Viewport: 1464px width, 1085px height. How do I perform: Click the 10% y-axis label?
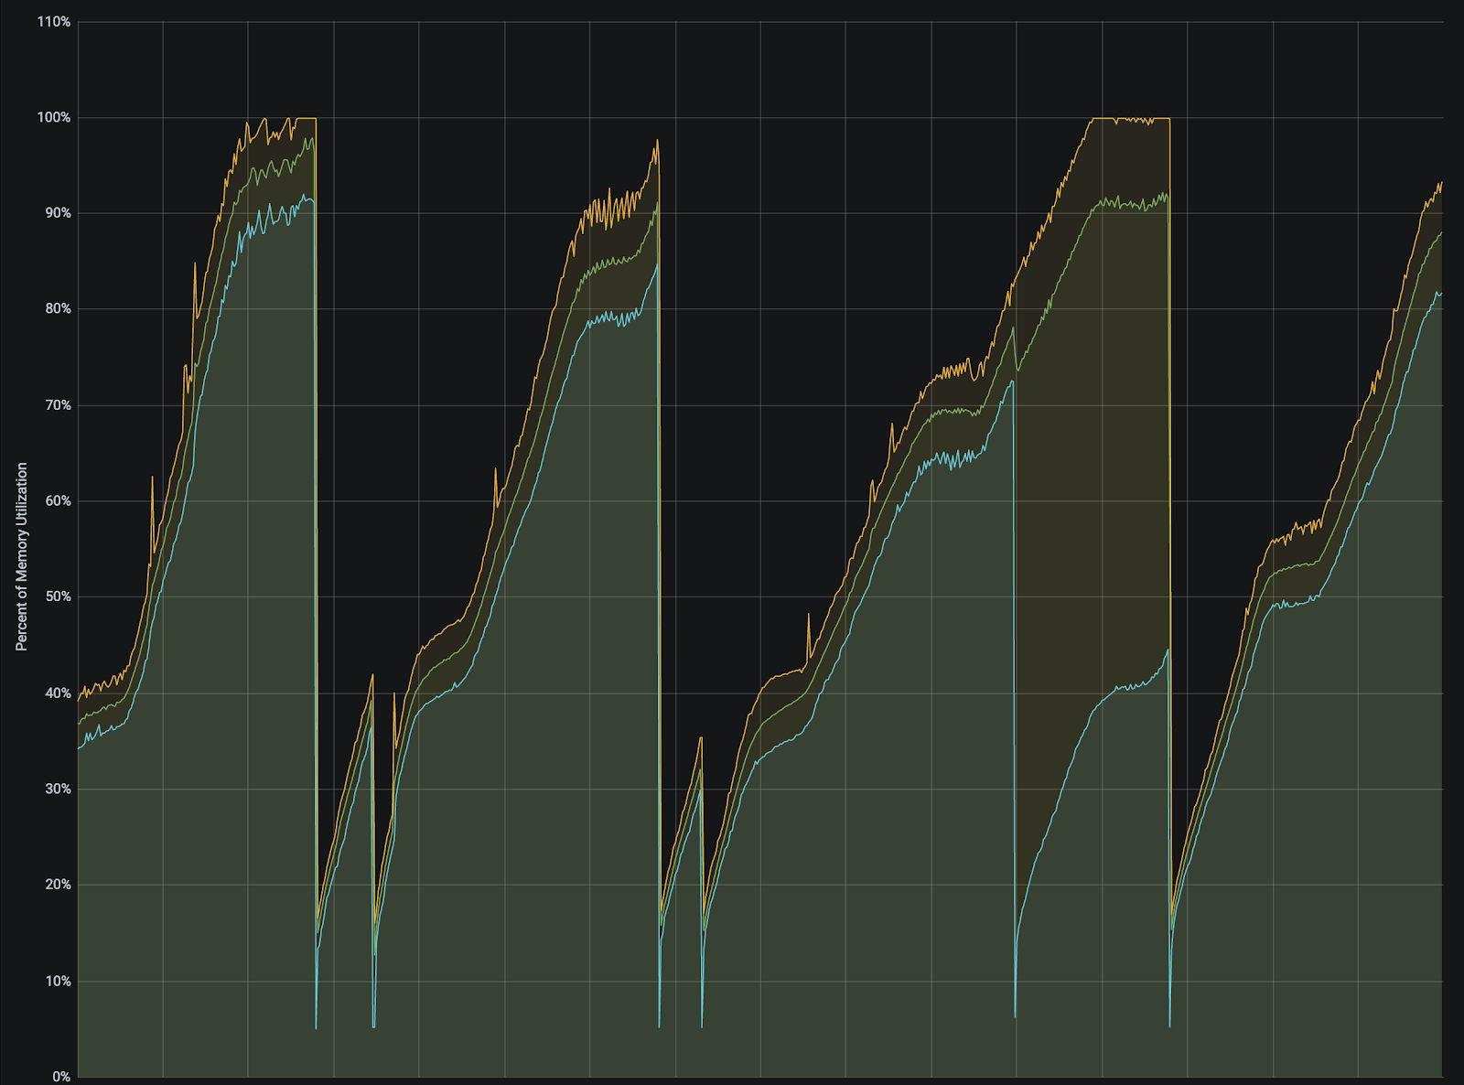57,982
